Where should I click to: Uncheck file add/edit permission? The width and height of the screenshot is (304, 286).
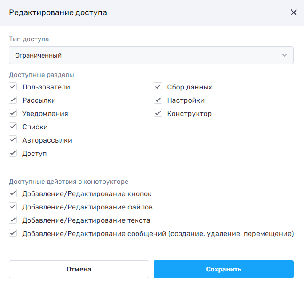click(x=13, y=207)
